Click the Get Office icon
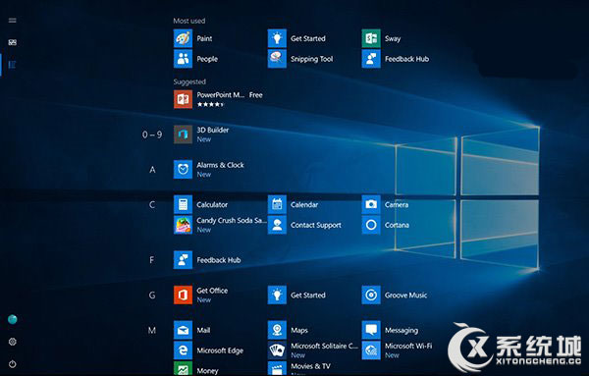The width and height of the screenshot is (589, 376). [183, 295]
